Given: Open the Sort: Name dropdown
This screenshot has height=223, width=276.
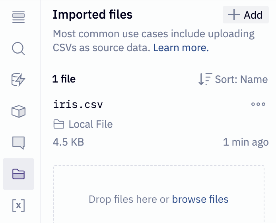Looking at the screenshot, I should click(x=233, y=79).
